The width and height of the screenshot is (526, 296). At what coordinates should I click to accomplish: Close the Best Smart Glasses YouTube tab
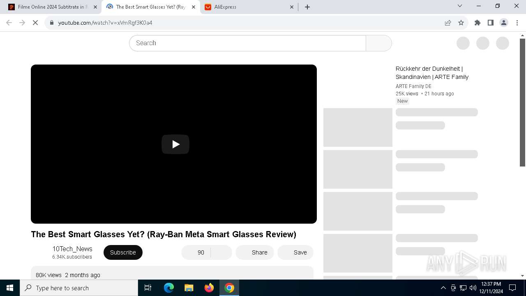point(194,7)
